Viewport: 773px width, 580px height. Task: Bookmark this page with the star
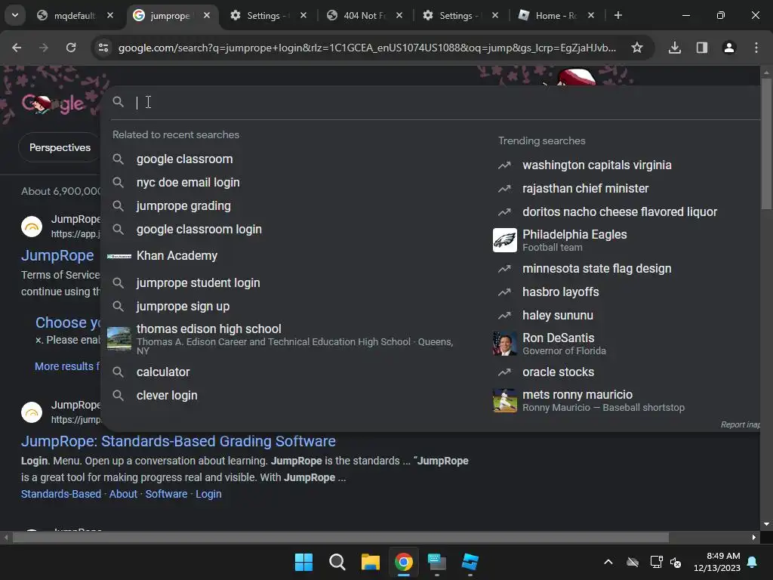[x=637, y=48]
